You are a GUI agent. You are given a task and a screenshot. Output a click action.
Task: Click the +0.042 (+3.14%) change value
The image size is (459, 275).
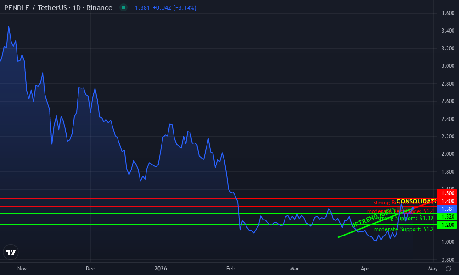(x=174, y=8)
